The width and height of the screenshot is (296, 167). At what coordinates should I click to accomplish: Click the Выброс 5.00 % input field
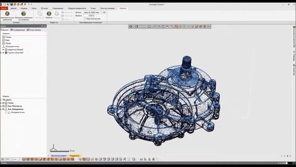point(89,15)
